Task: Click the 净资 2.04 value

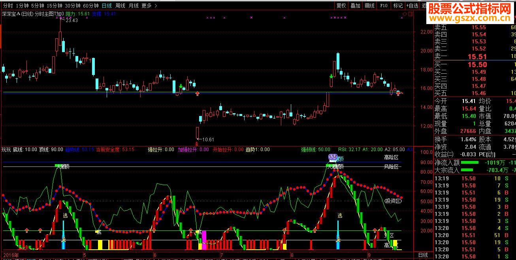Action: [x=471, y=147]
